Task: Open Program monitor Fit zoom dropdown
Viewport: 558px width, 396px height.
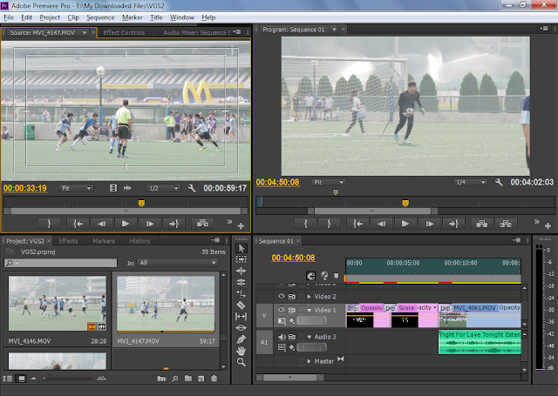Action: 328,182
